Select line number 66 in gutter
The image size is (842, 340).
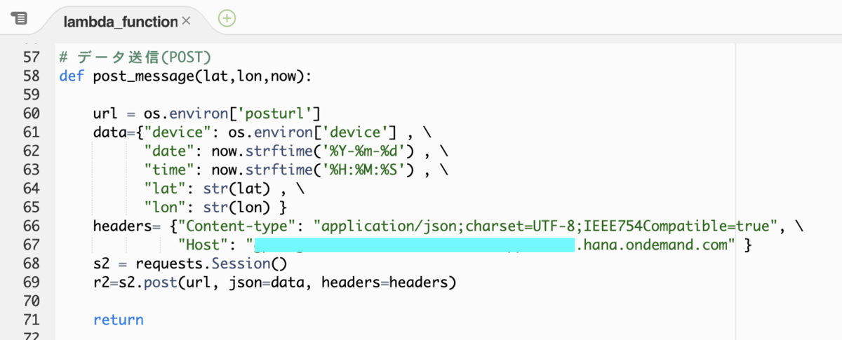tap(32, 226)
